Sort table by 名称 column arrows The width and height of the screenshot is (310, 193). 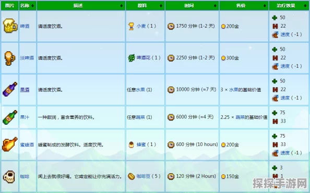(x=33, y=6)
